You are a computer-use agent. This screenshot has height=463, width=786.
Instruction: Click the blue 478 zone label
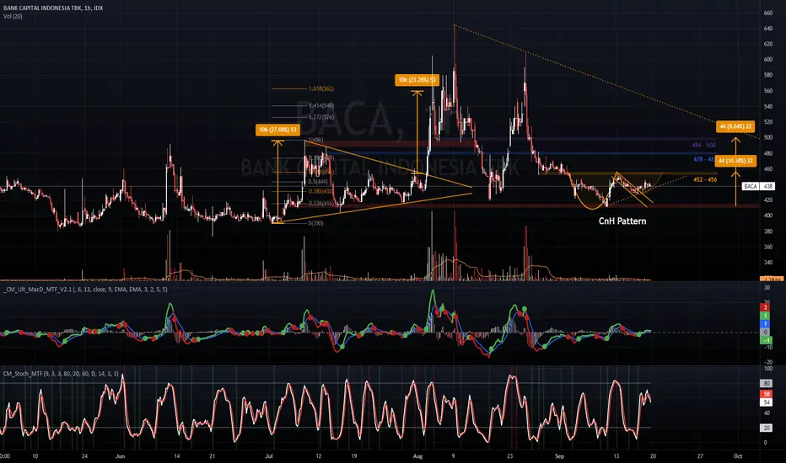pyautogui.click(x=703, y=159)
